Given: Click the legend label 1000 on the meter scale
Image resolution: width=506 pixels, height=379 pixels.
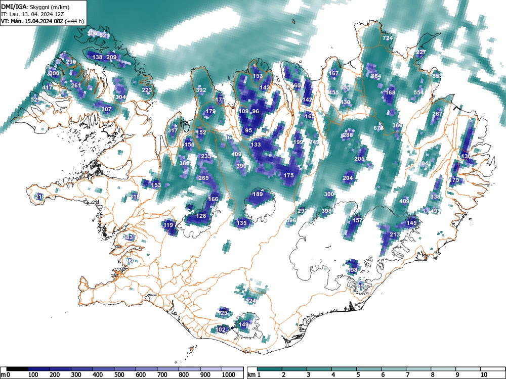Looking at the screenshot, I should [229, 375].
